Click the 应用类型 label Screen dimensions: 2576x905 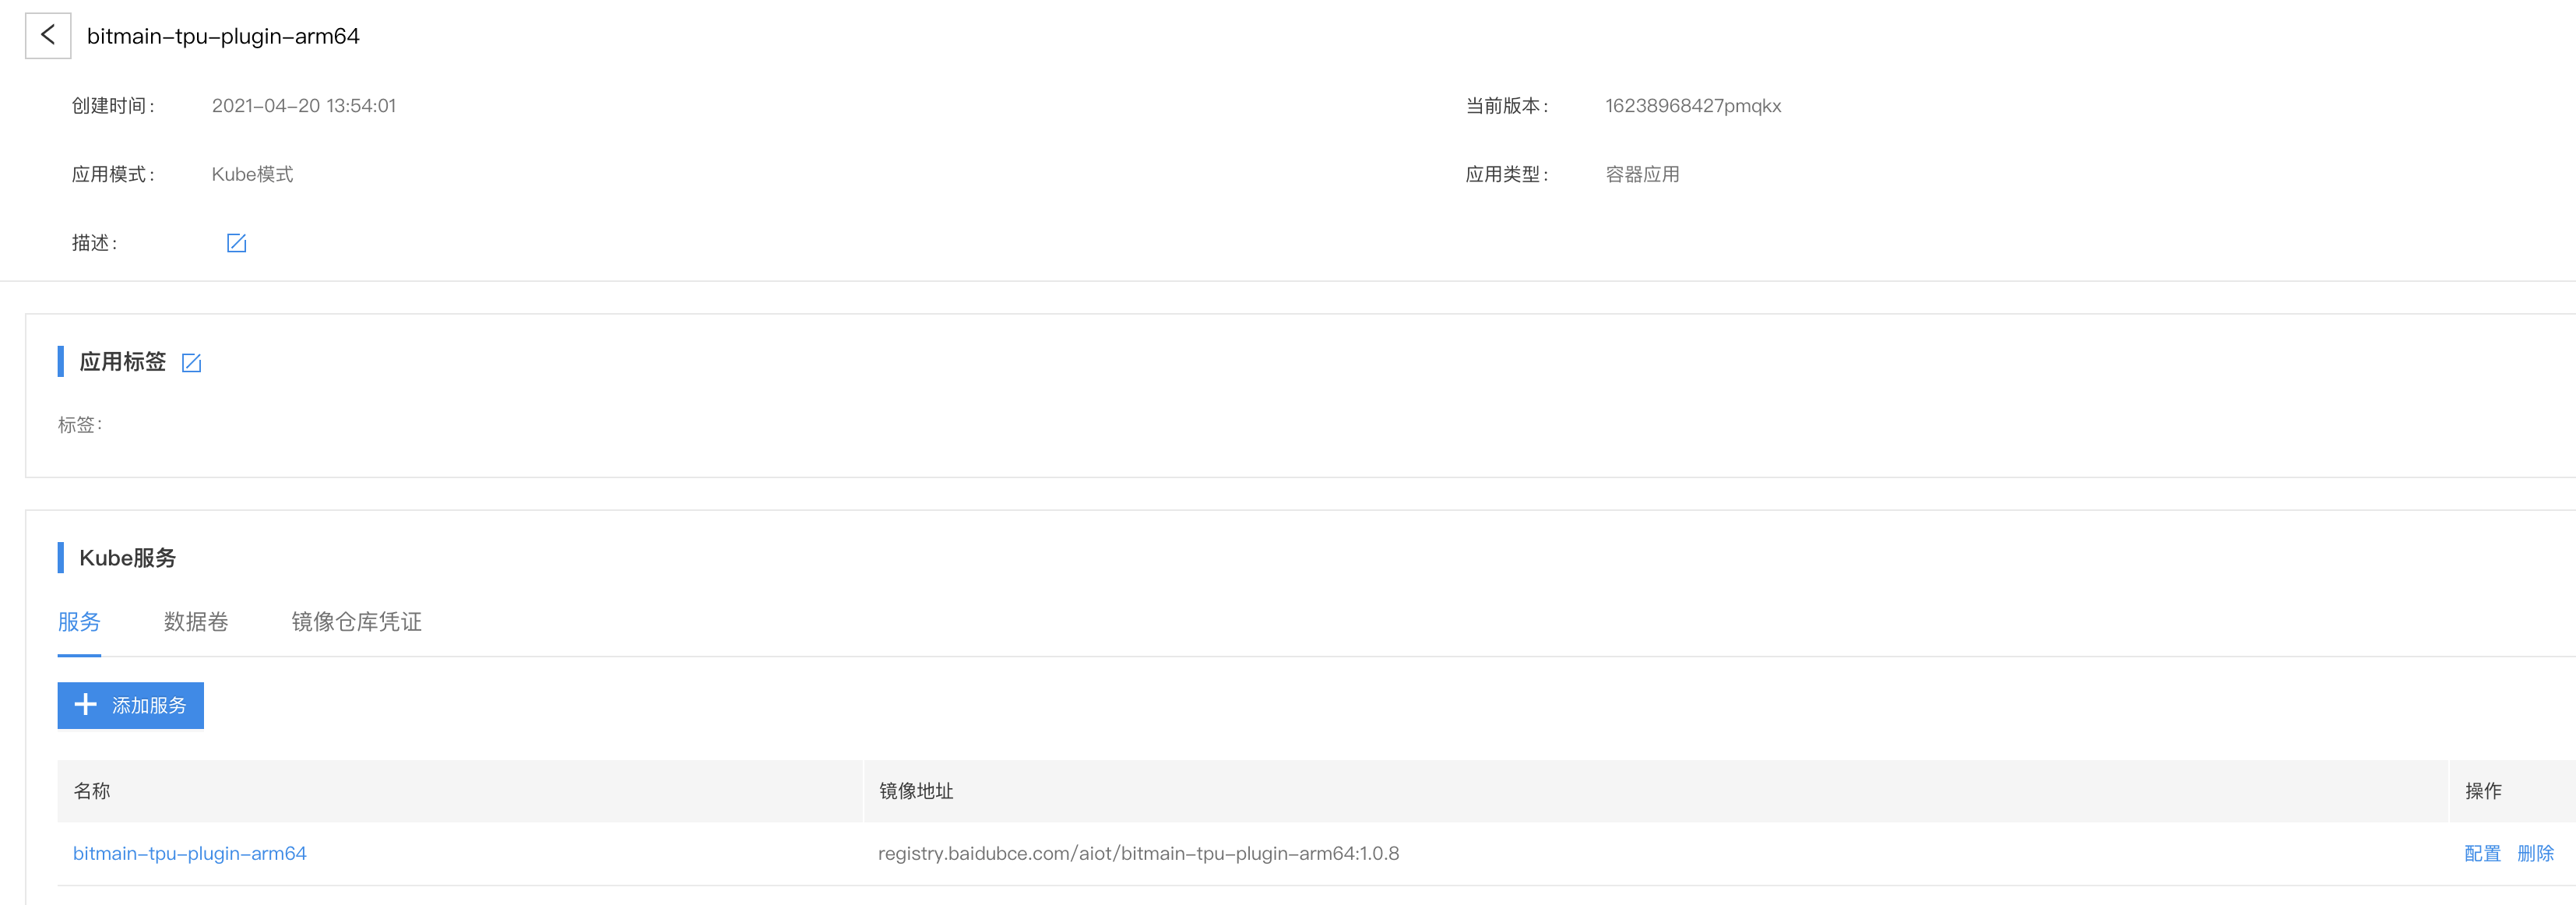(x=1506, y=174)
